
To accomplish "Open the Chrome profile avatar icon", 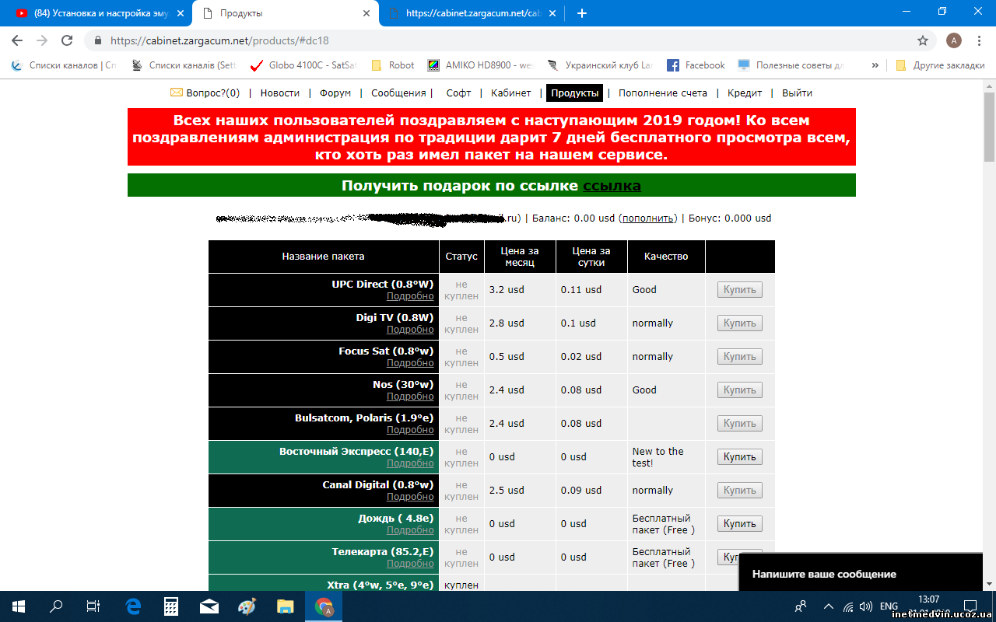I will point(953,40).
